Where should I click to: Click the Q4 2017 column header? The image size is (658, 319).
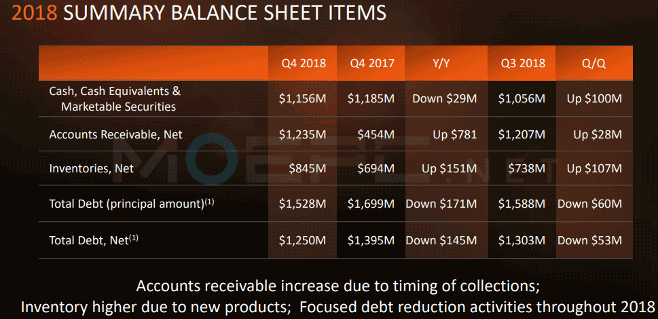point(371,63)
